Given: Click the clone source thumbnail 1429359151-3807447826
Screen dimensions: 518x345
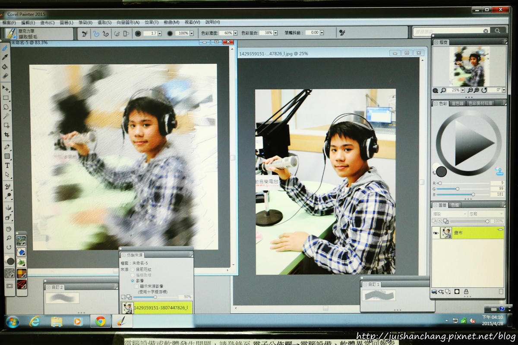Looking at the screenshot, I should tap(127, 307).
